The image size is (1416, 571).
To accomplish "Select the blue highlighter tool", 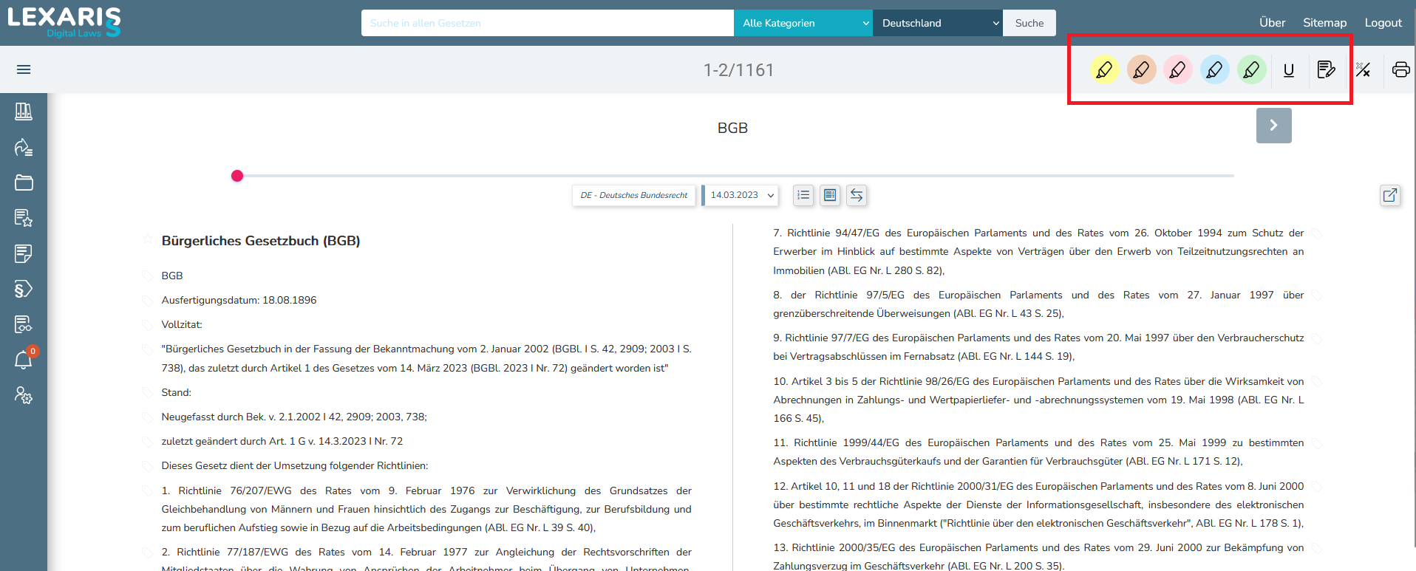I will click(x=1214, y=69).
